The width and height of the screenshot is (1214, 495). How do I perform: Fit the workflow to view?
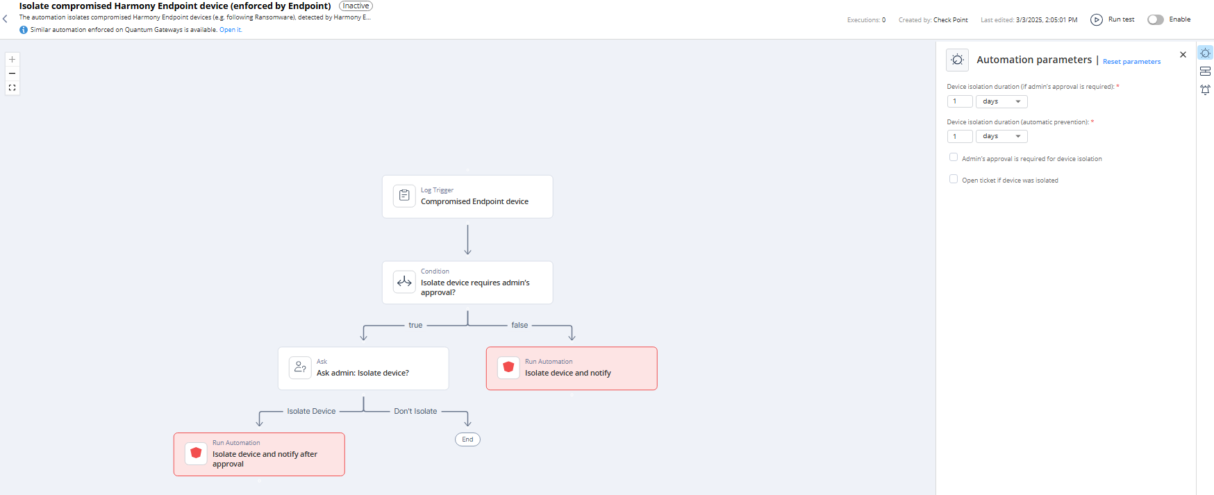(12, 87)
